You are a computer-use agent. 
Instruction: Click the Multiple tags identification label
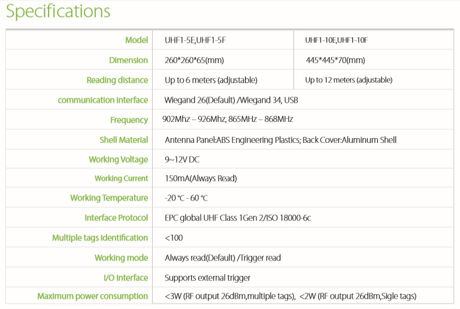99,238
